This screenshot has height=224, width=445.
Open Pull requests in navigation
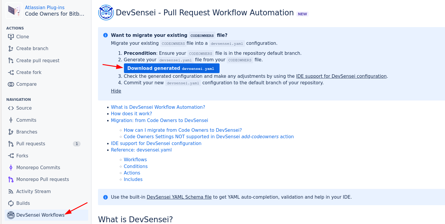coord(31,144)
